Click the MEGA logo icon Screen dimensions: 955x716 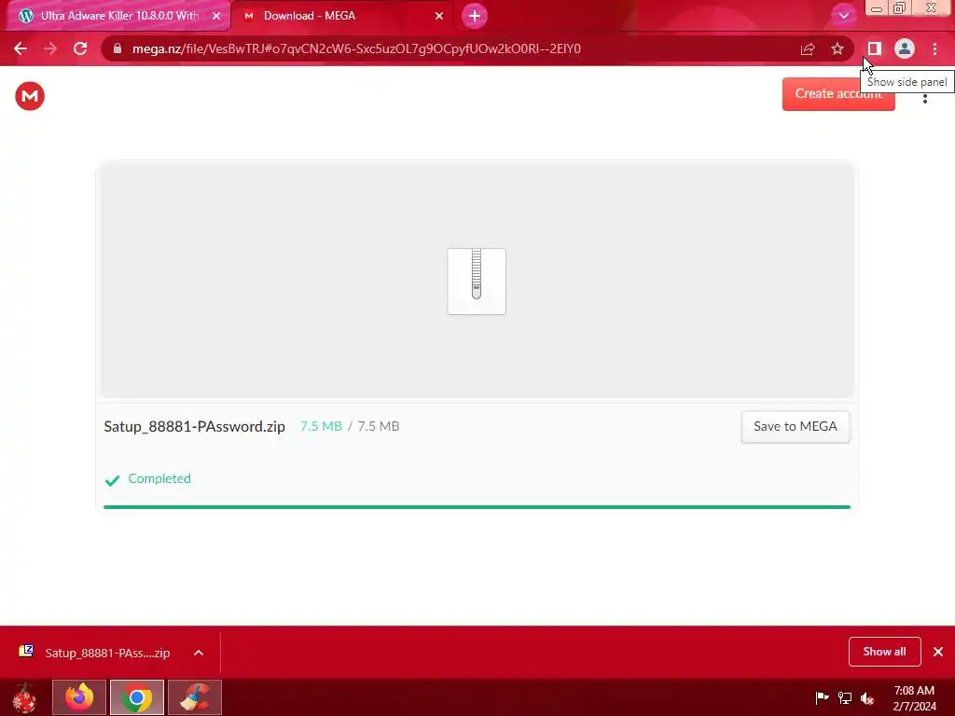[30, 96]
